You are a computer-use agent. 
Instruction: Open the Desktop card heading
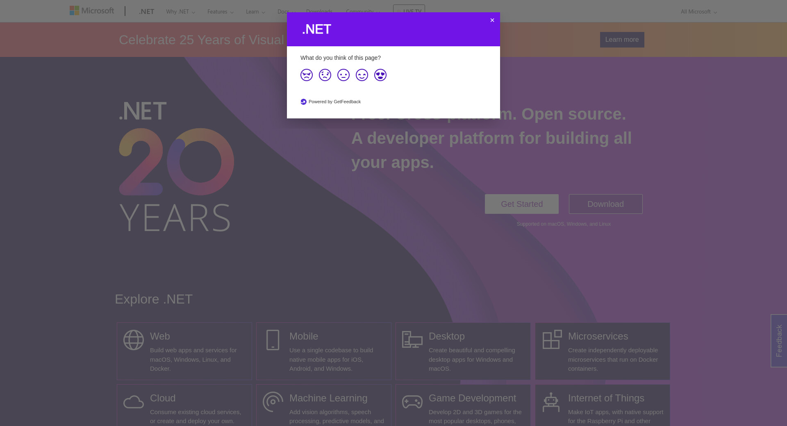(447, 336)
